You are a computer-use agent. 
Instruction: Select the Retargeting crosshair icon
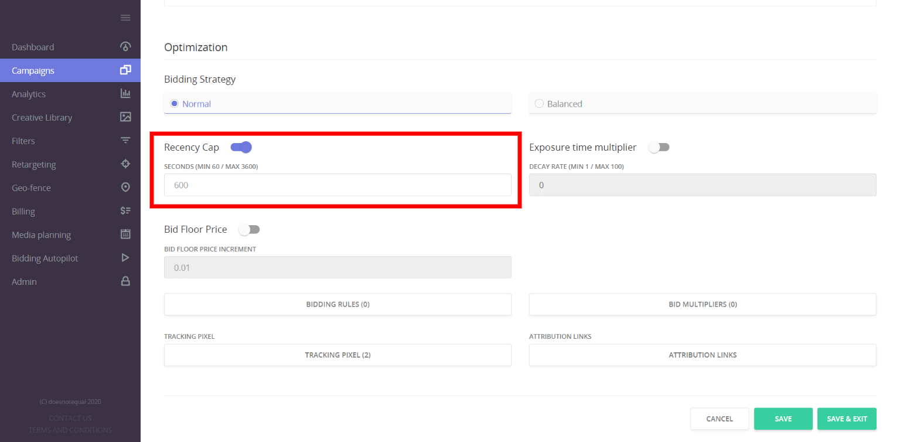pyautogui.click(x=125, y=164)
